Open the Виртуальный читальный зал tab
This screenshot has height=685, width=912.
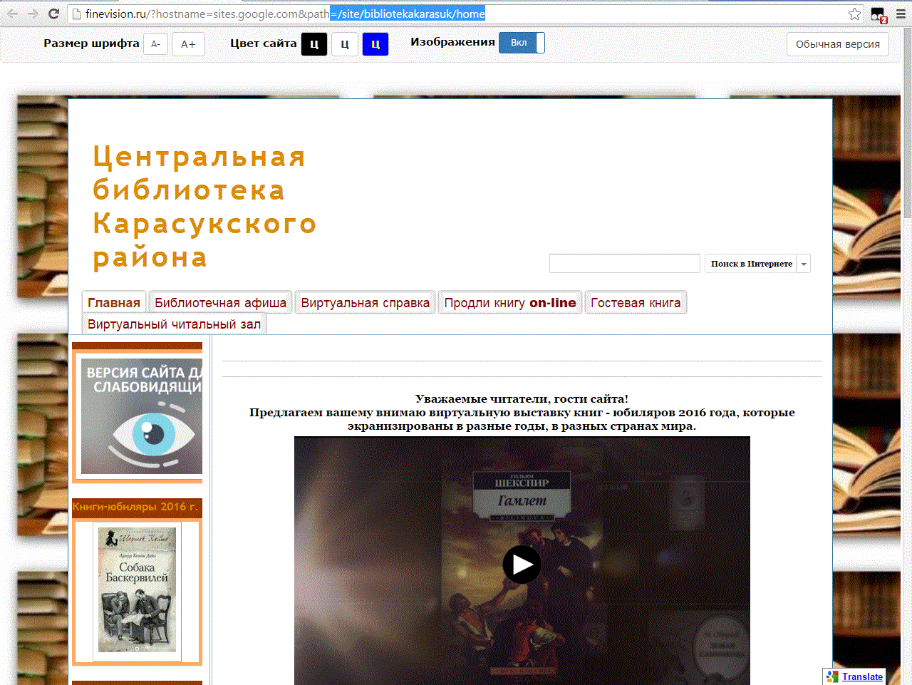(174, 324)
